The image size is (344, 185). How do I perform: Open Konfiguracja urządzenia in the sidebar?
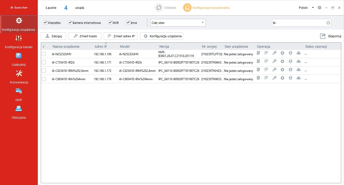click(19, 24)
